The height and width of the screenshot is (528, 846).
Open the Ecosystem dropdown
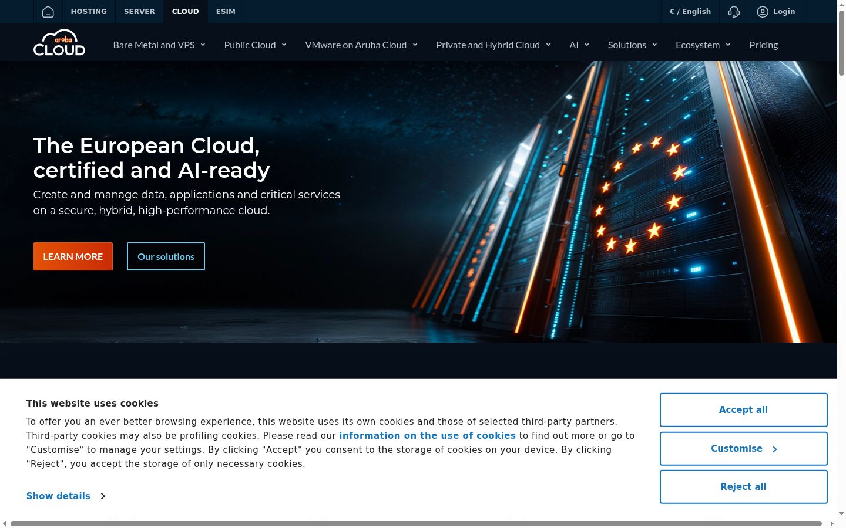[x=703, y=45]
